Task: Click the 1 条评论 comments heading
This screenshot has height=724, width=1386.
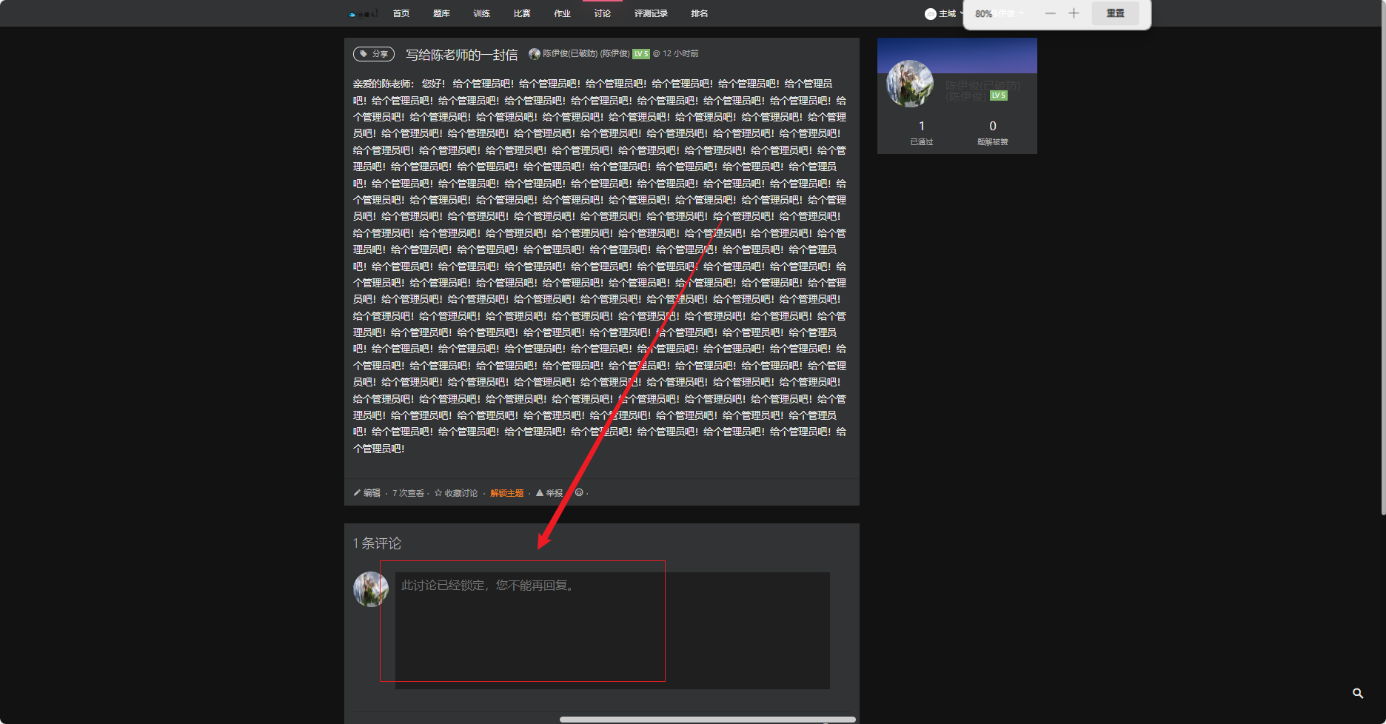Action: click(377, 543)
